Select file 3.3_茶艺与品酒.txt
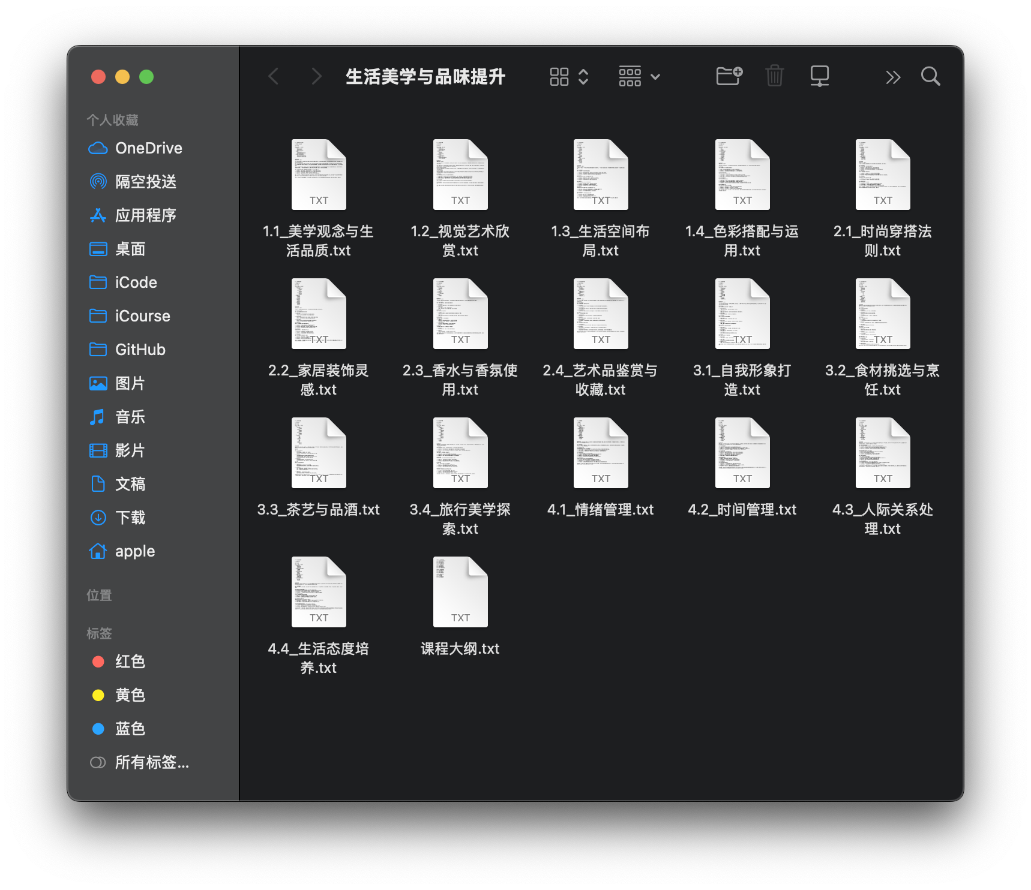 (319, 468)
